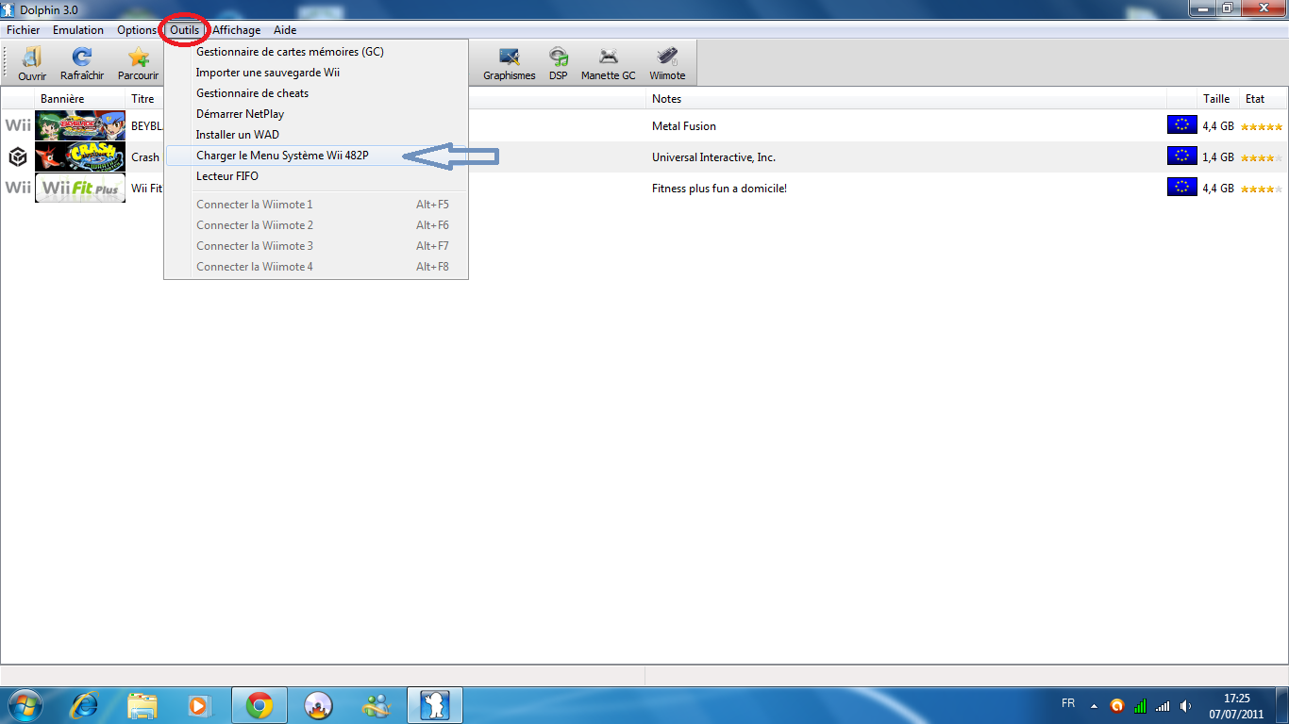Open the Graphismes settings icon
The width and height of the screenshot is (1289, 724).
[x=510, y=63]
